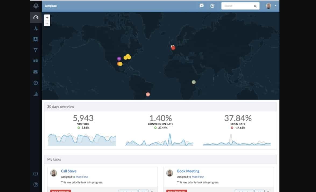
Task: Expand the user profile dropdown arrow
Action: [276, 6]
